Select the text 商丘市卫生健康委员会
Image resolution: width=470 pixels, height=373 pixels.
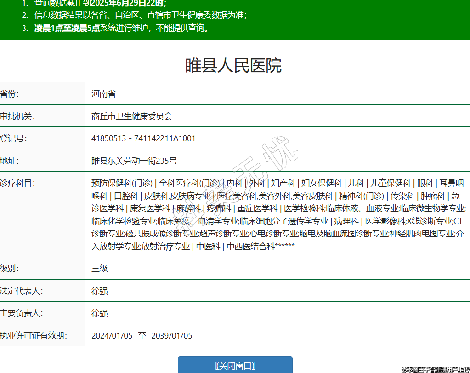132,116
